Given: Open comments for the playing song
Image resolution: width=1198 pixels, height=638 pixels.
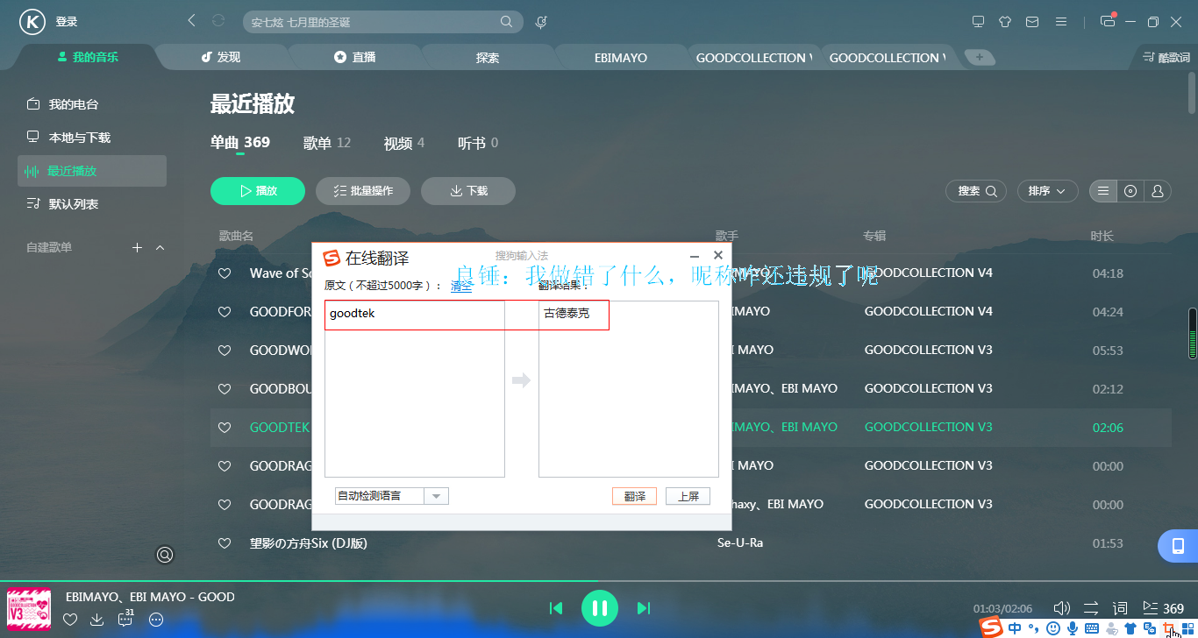Looking at the screenshot, I should click(x=126, y=618).
